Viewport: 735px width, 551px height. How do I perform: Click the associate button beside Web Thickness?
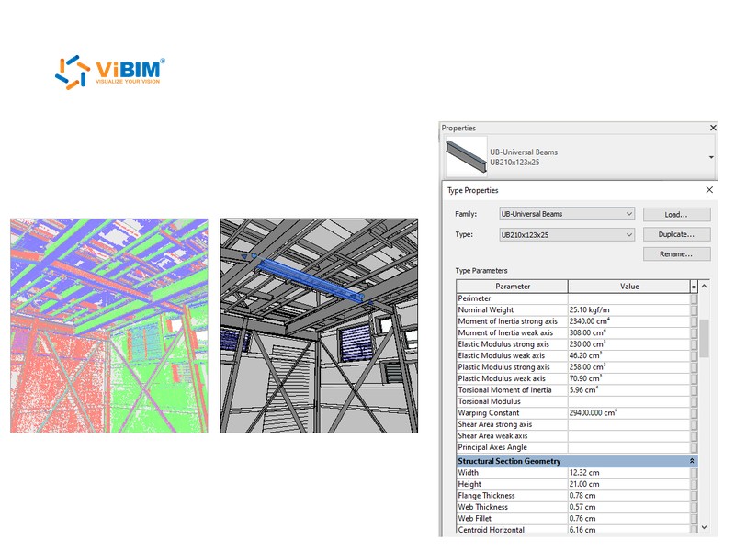[x=695, y=507]
